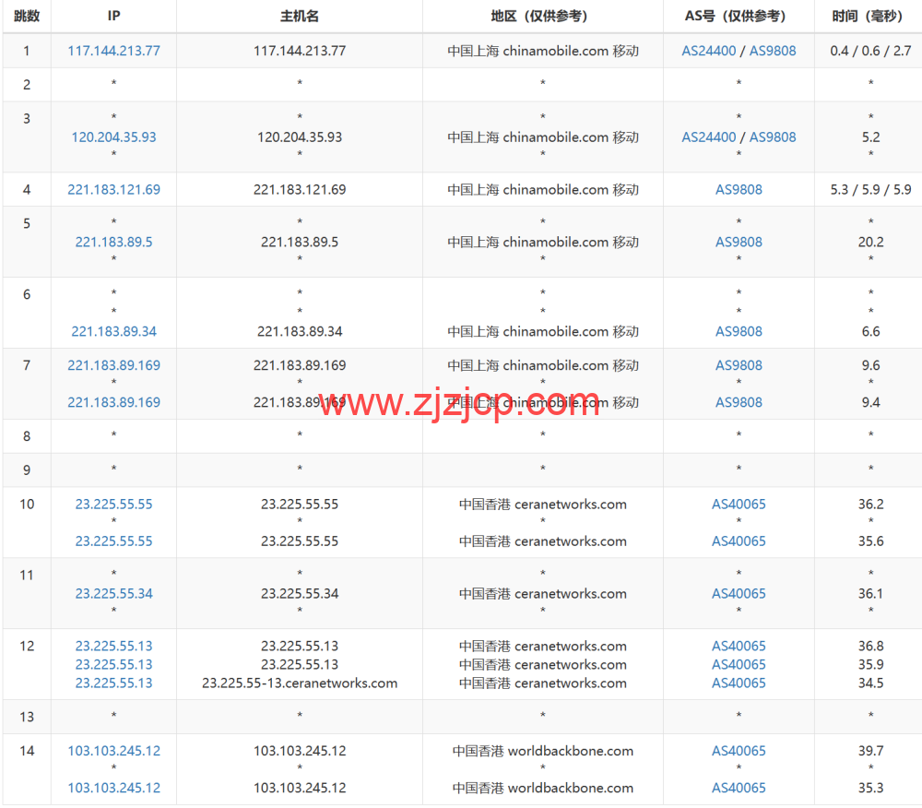
Task: Open IP link 103.103.245.12 at hop 14
Action: [113, 750]
